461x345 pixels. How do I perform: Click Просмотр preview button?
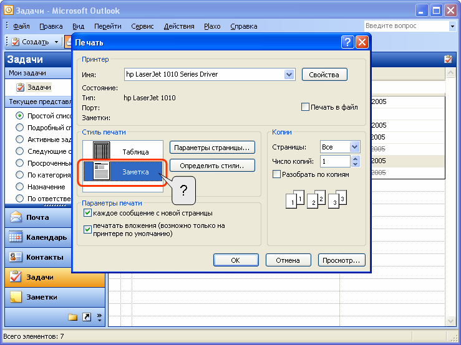[341, 260]
